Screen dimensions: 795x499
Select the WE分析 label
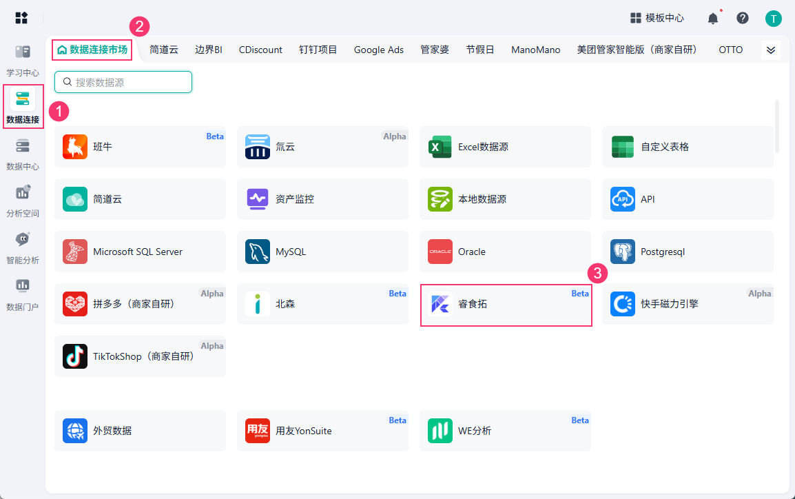coord(475,431)
